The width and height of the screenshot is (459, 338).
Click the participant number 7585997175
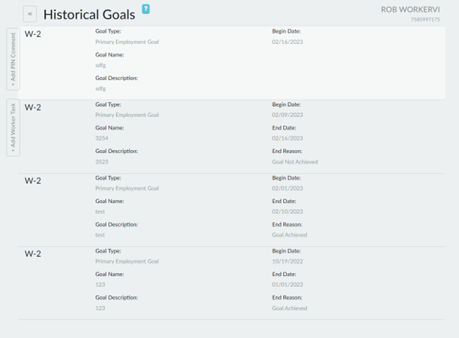pos(425,19)
